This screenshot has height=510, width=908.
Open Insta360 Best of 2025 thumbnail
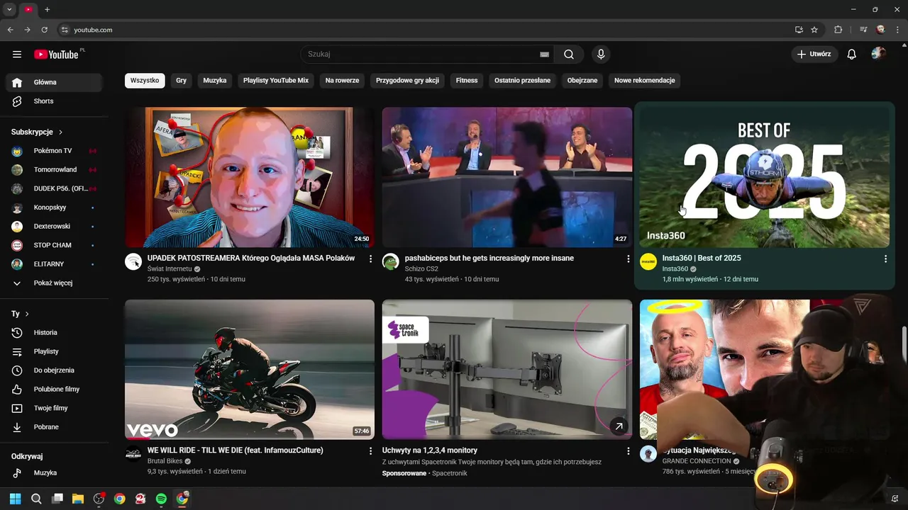764,177
